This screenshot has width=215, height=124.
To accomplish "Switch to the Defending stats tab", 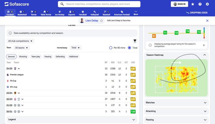I will [x=60, y=56].
